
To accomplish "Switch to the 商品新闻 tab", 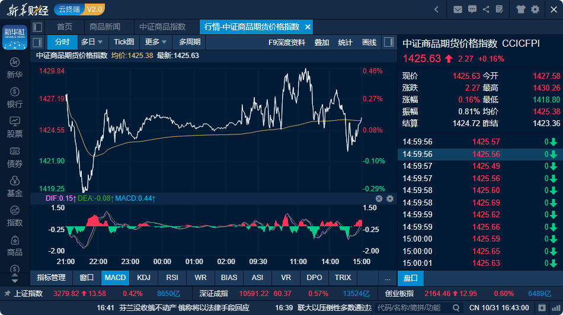I will 105,27.
